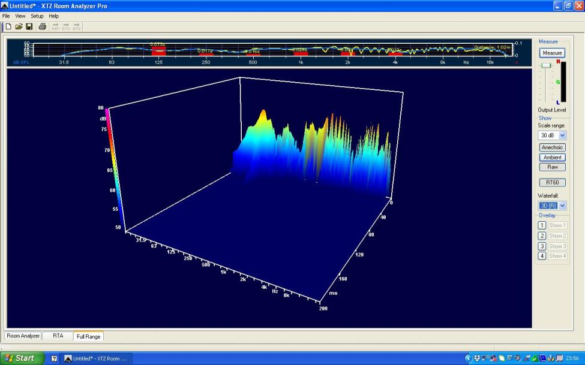The image size is (585, 365).
Task: Save the measurement using the floppy disk icon
Action: point(29,26)
